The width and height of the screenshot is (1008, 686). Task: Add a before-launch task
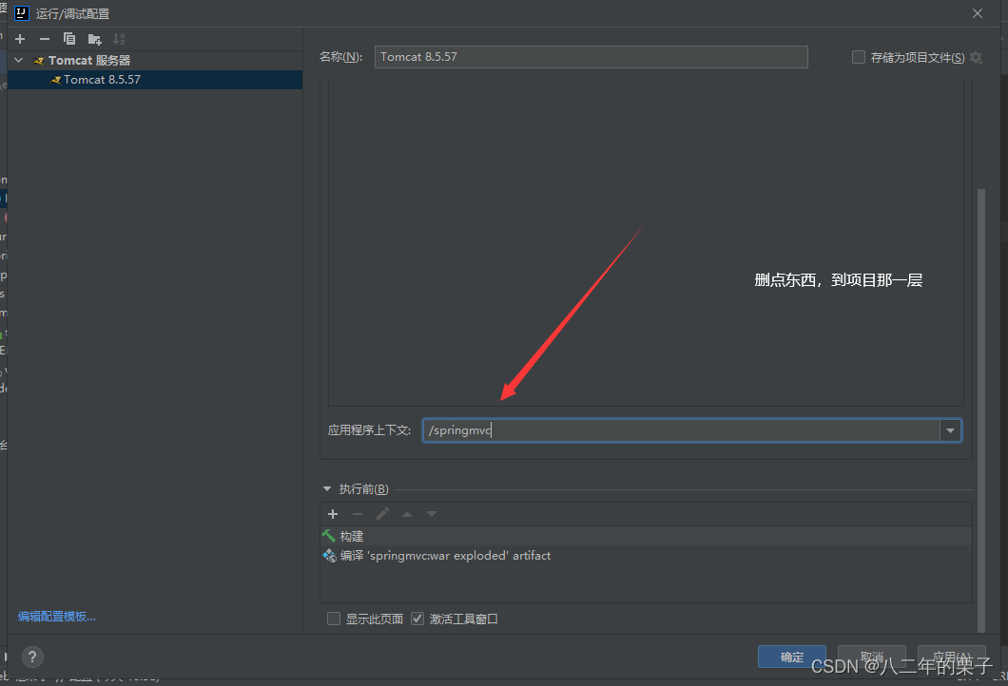click(333, 514)
